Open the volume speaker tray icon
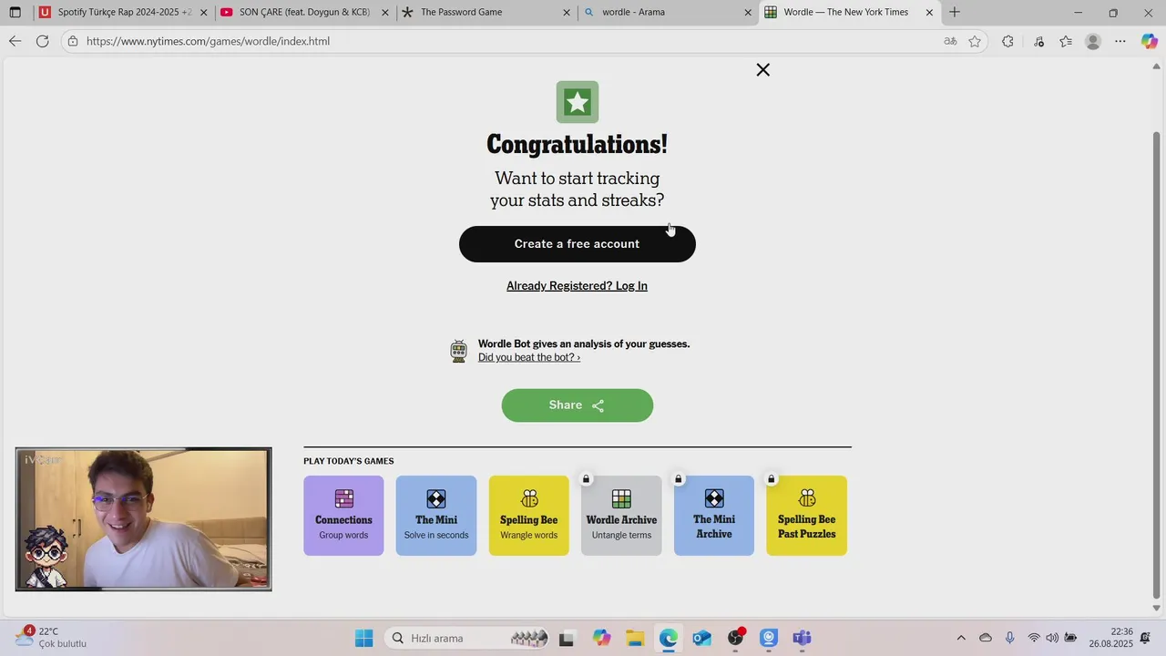 coord(1052,638)
